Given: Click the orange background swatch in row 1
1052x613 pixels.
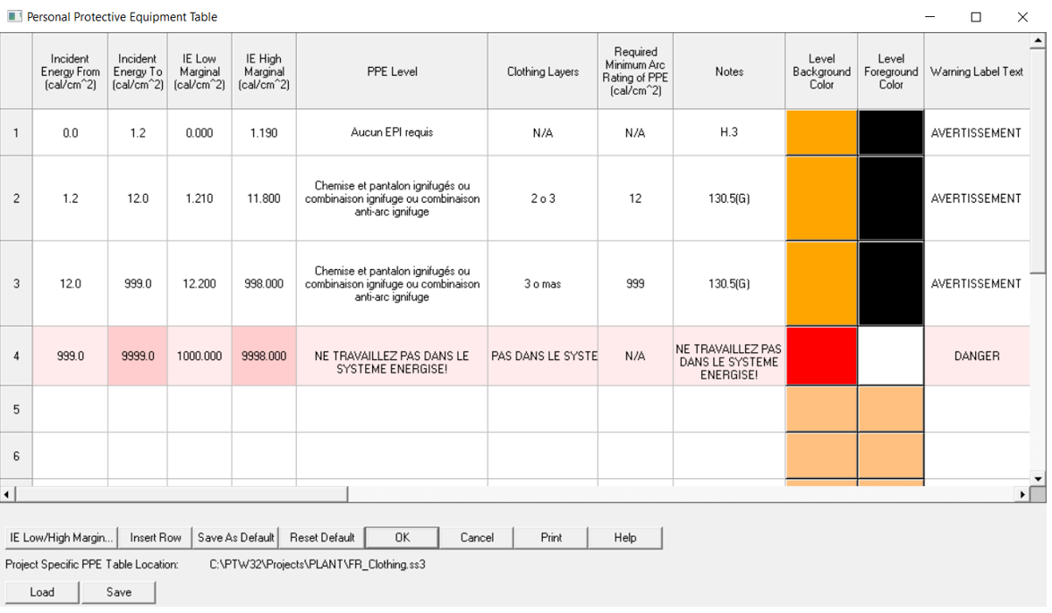Looking at the screenshot, I should [x=820, y=133].
